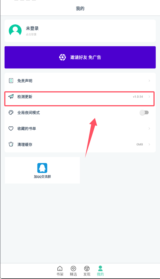Open 收藏的书单 via its right chevron
The width and height of the screenshot is (160, 279).
click(x=149, y=128)
